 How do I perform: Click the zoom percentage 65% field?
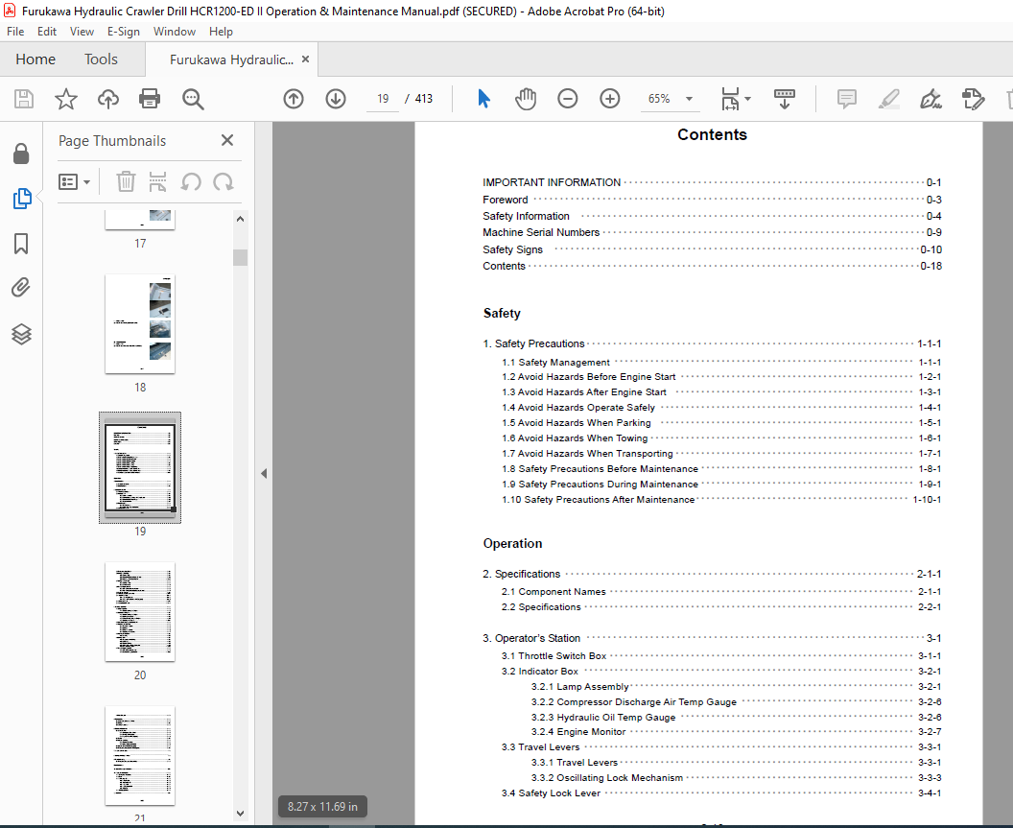659,99
